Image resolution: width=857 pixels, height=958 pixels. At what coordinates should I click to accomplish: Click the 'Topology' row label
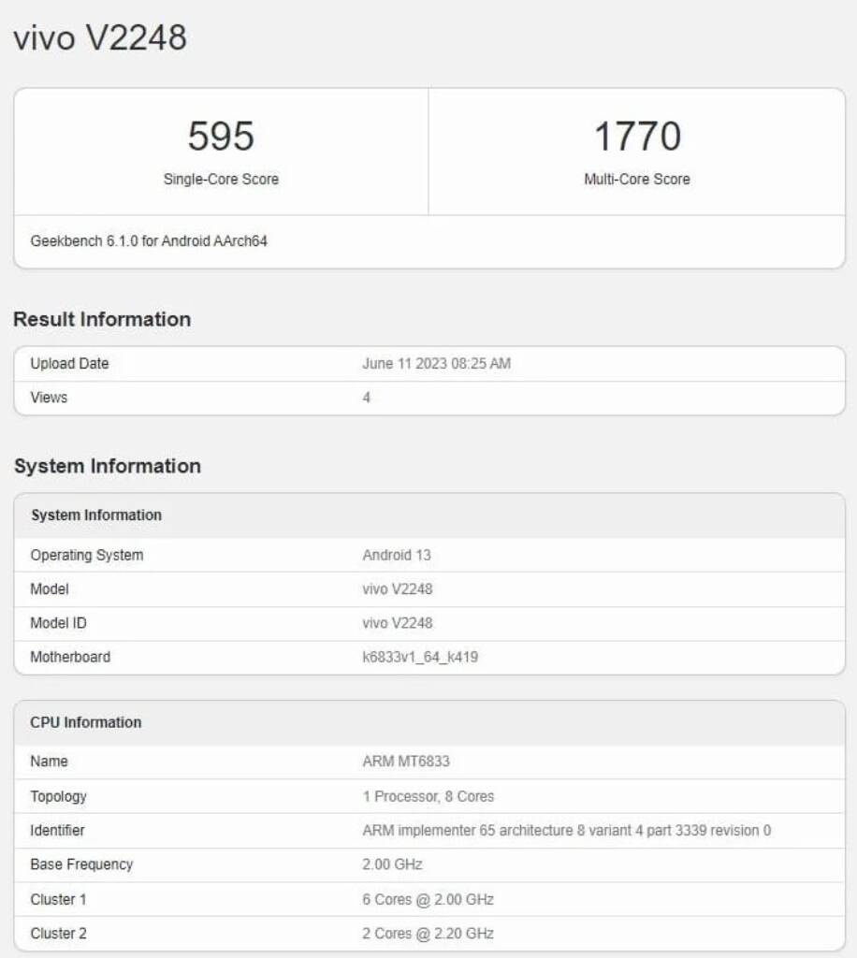tap(59, 796)
